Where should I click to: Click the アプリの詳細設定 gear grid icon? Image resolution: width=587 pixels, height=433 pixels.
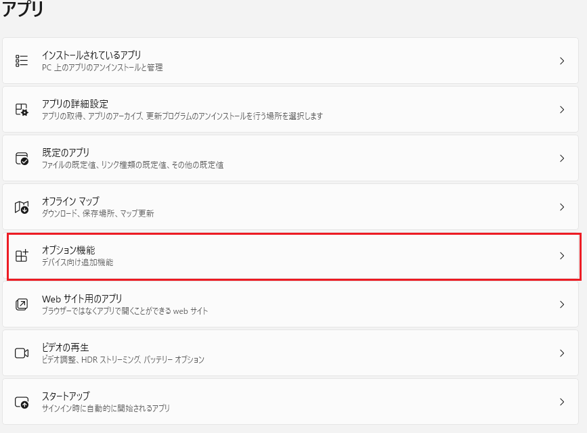22,110
